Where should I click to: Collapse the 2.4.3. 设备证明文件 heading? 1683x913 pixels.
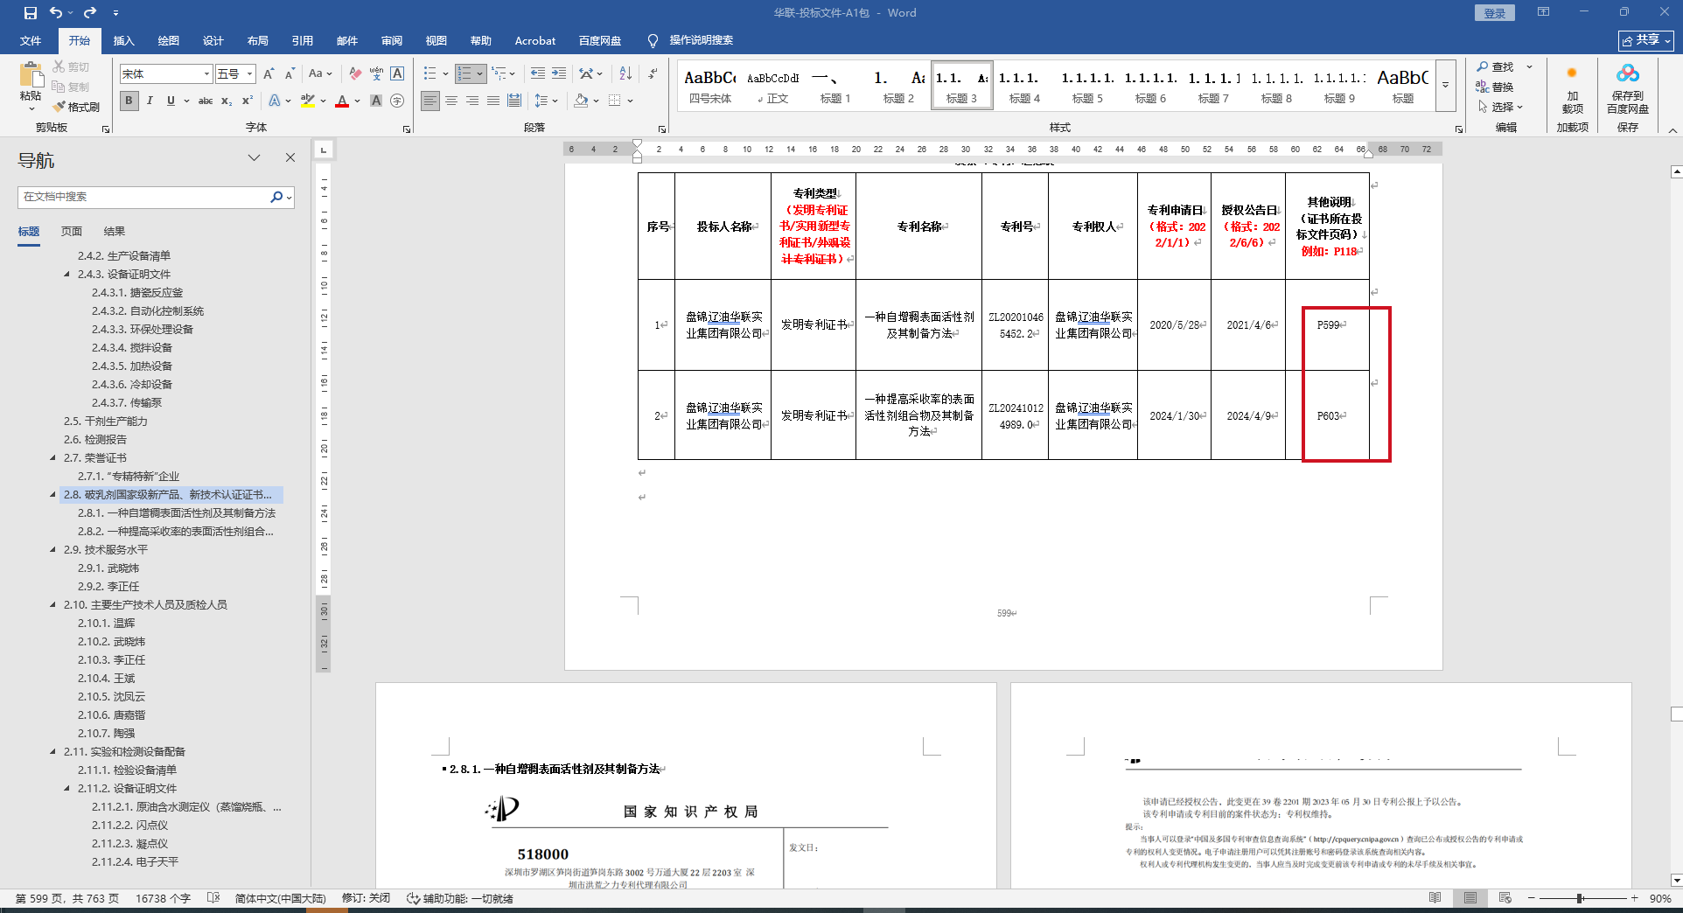(67, 275)
